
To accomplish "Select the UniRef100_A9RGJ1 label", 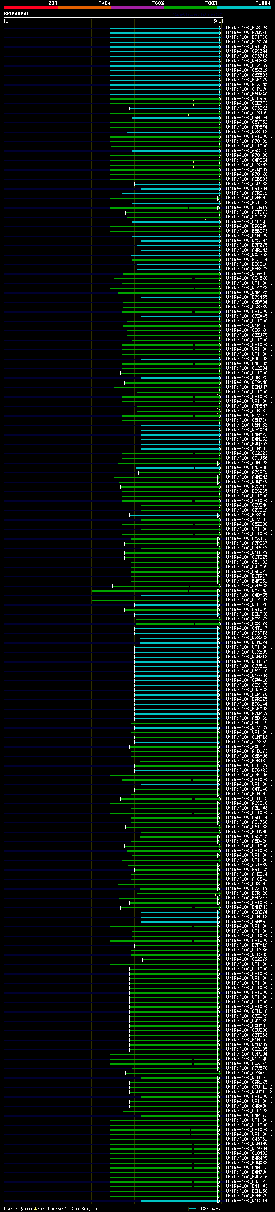I will pos(246,193).
